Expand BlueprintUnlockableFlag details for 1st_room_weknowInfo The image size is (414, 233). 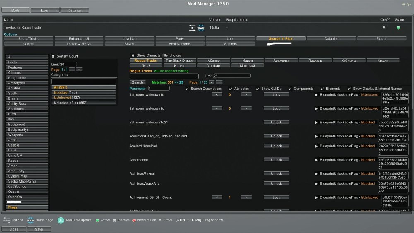tap(316, 95)
